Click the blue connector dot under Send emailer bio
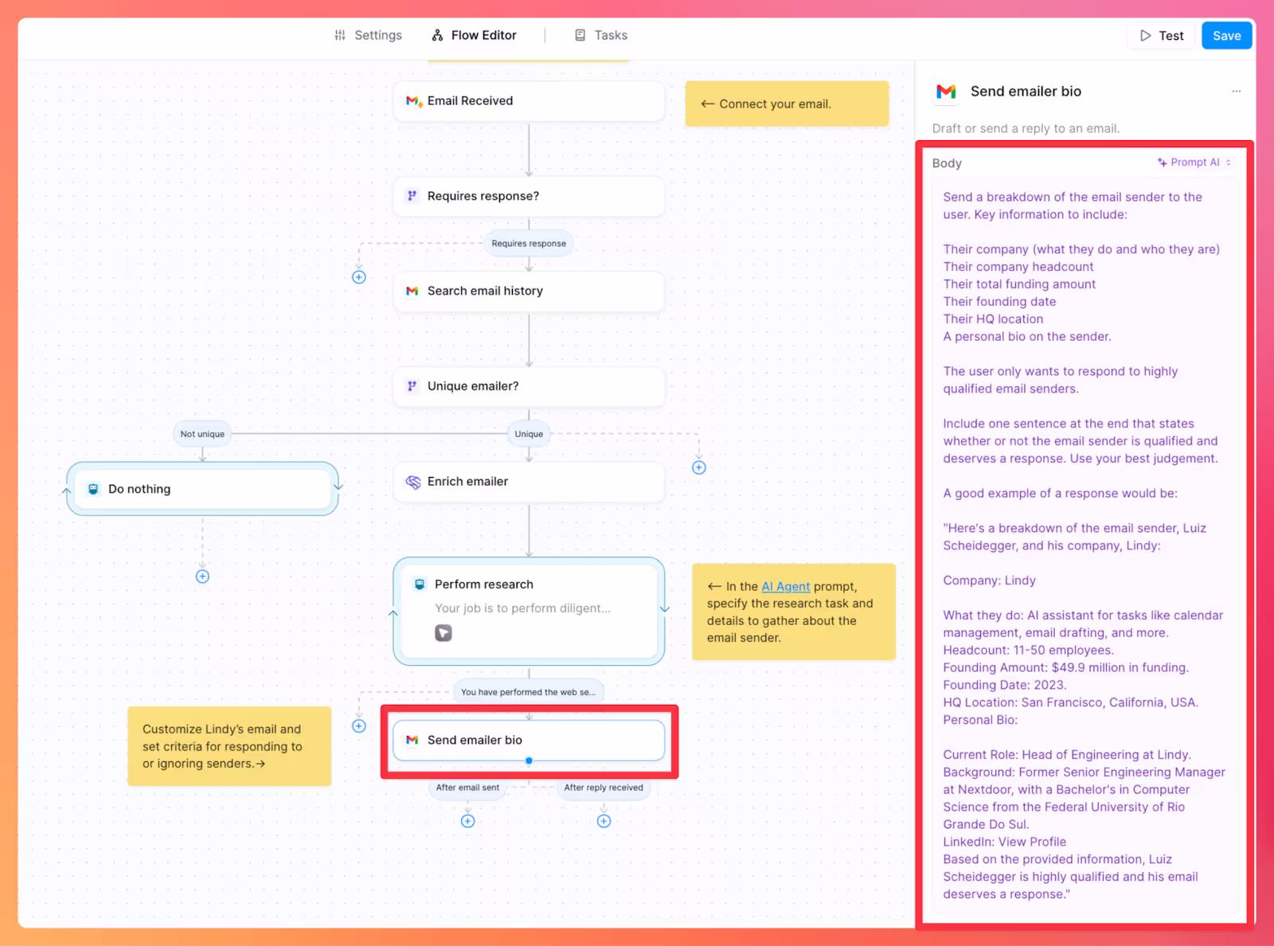The width and height of the screenshot is (1274, 946). [x=529, y=761]
